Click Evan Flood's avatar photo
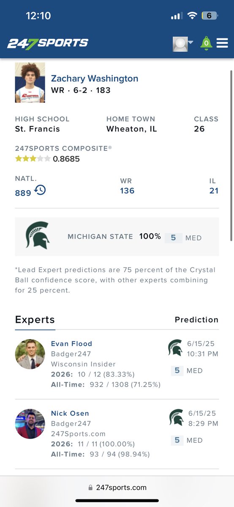The image size is (234, 507). [30, 354]
